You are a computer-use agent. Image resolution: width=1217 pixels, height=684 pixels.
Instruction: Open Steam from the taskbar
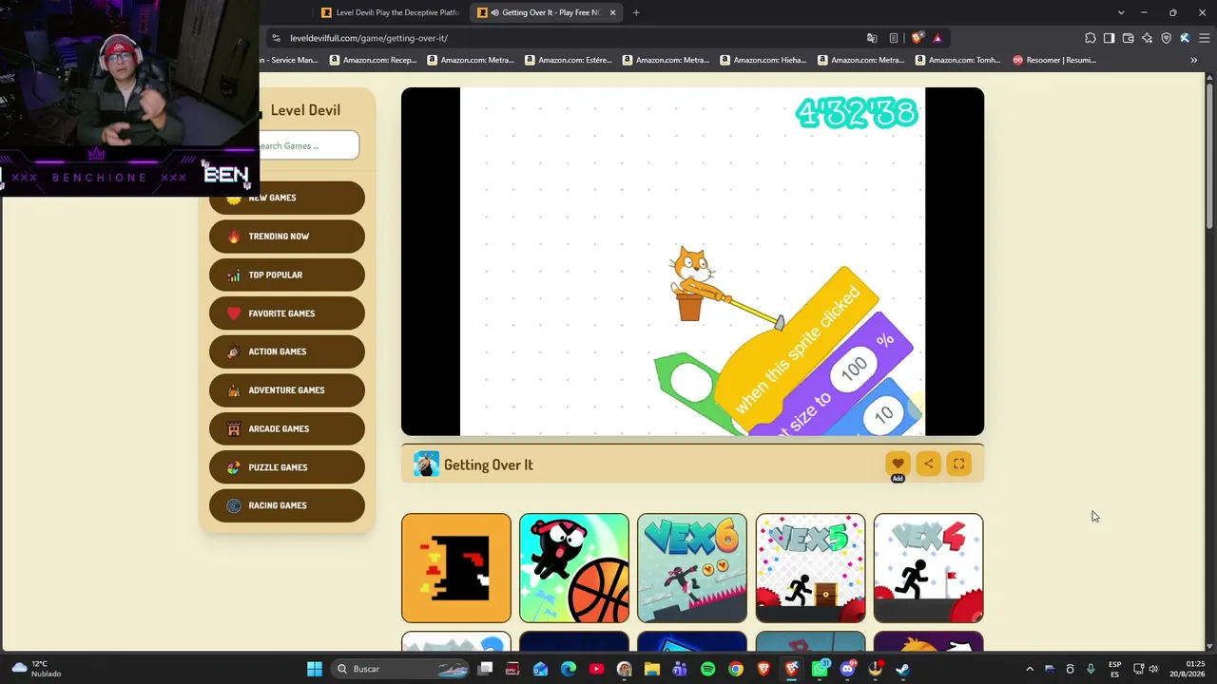click(x=902, y=669)
